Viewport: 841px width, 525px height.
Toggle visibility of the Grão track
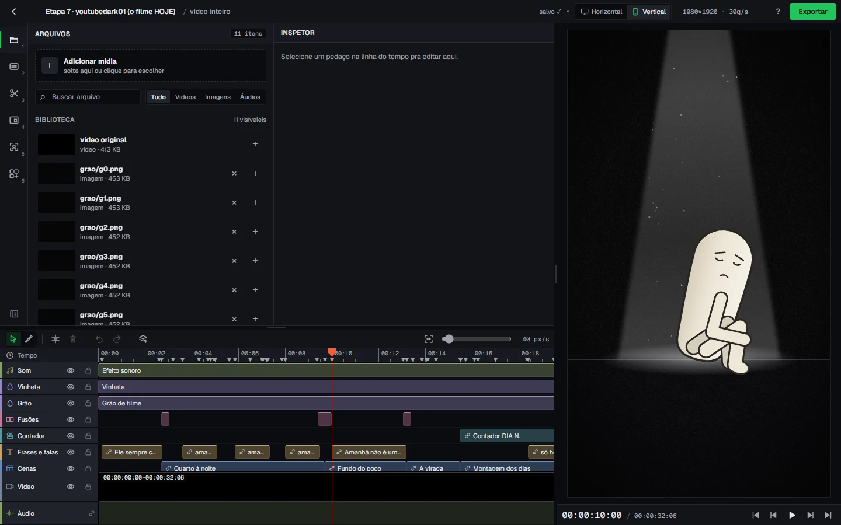pos(71,403)
